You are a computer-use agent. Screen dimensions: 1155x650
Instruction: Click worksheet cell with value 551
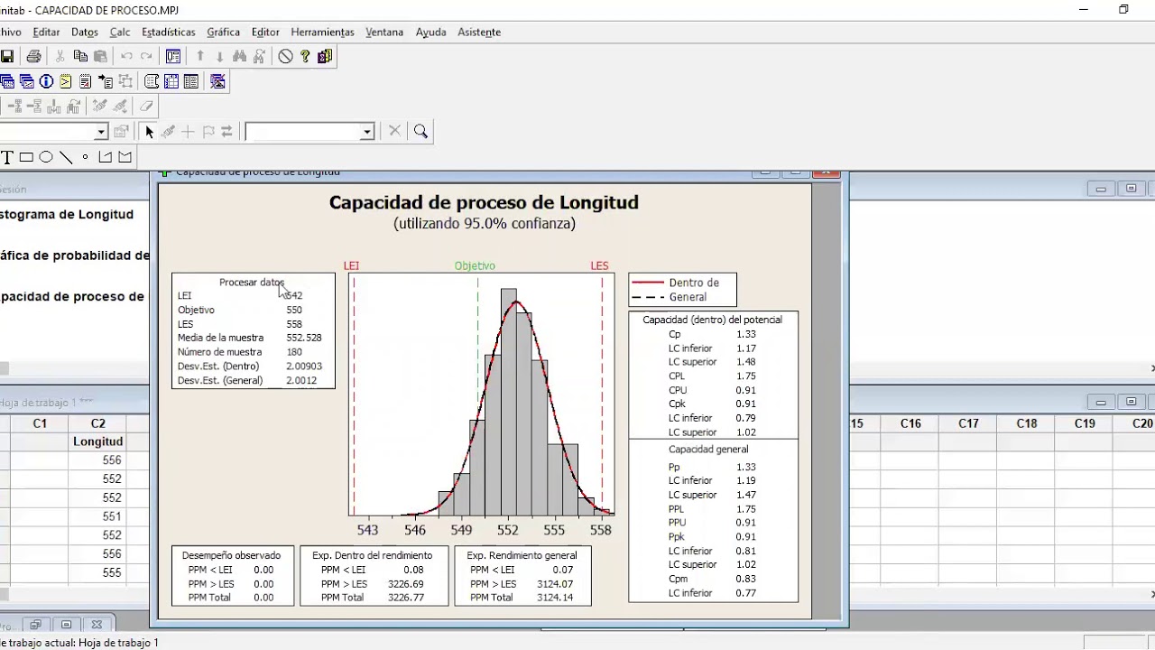(x=97, y=516)
